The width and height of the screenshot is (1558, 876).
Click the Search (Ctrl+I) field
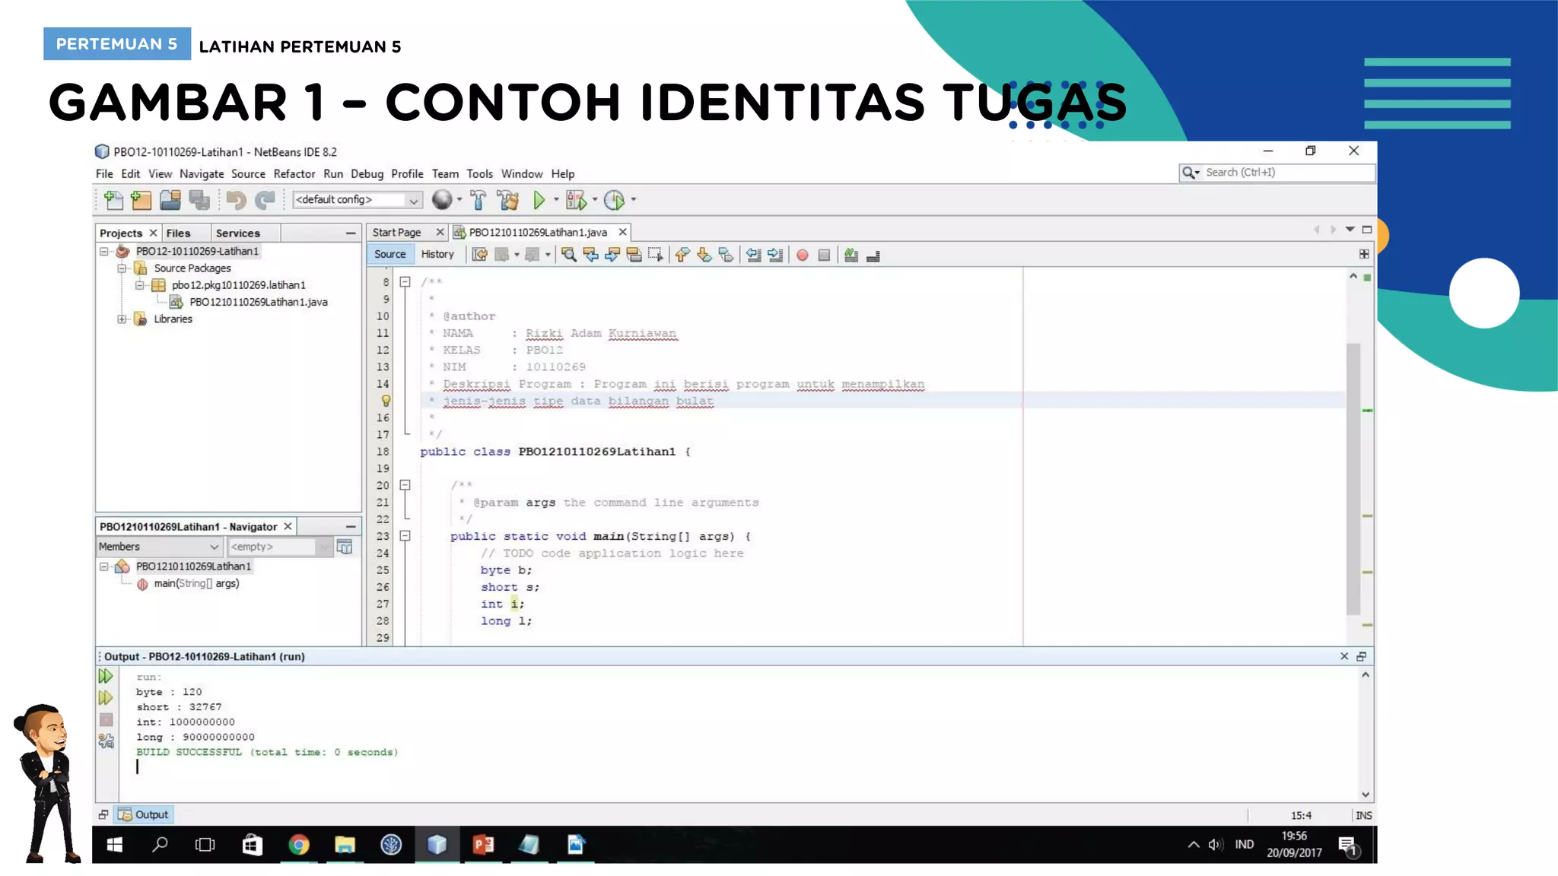tap(1286, 173)
